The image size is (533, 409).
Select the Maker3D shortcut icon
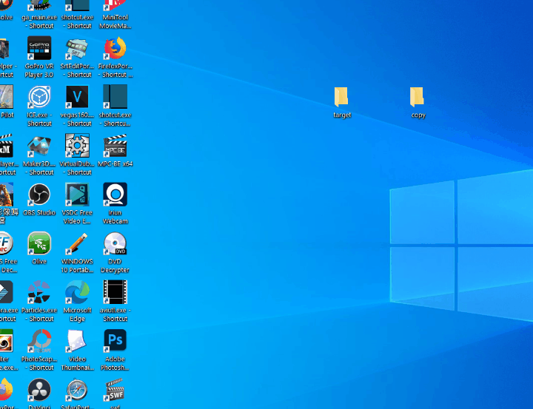(39, 146)
